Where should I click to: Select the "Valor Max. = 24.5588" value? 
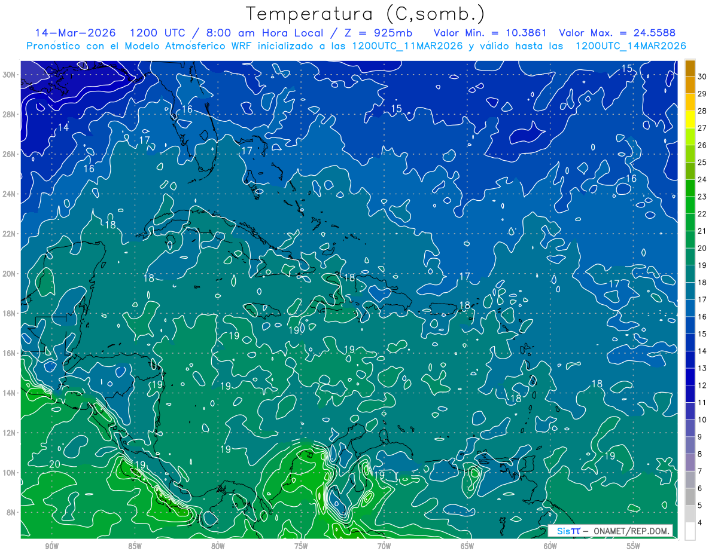(x=617, y=33)
